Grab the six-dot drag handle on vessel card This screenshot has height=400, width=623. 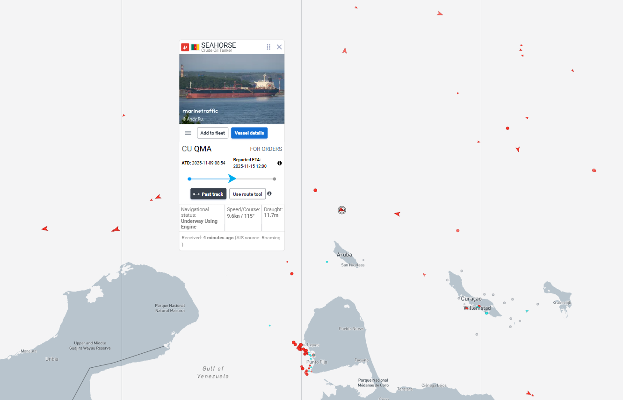pos(268,47)
